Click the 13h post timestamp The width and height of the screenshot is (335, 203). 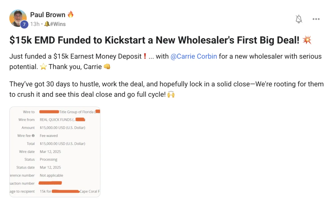(x=35, y=24)
